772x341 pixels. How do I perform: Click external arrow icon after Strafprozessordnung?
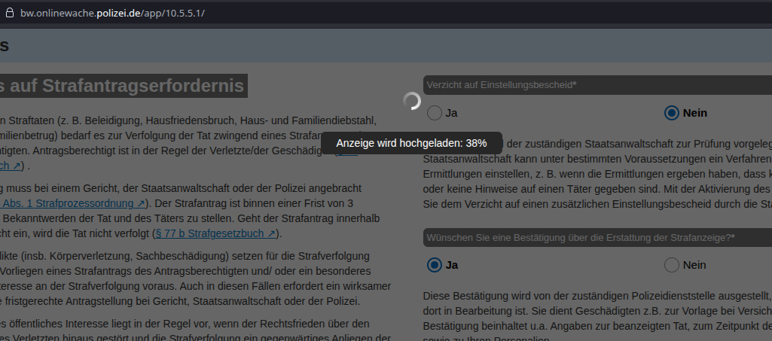click(141, 203)
